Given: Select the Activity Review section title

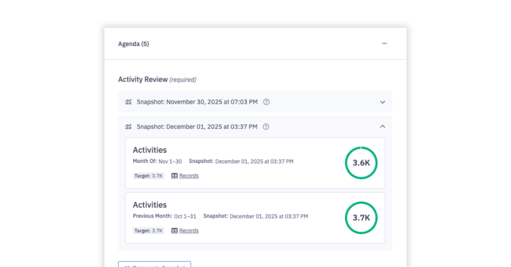Looking at the screenshot, I should point(143,79).
